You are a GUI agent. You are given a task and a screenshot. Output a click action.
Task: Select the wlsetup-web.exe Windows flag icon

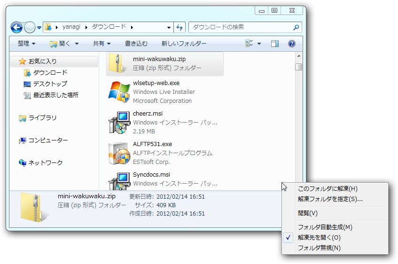click(x=119, y=92)
